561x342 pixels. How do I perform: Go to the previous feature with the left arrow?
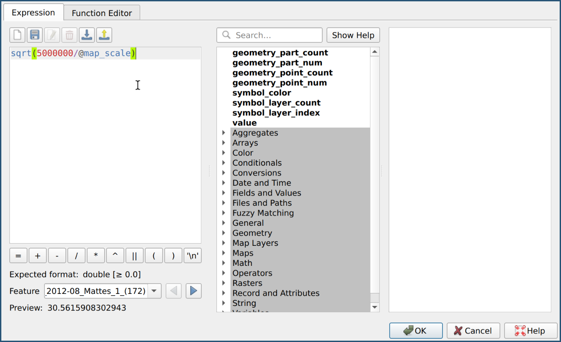pos(173,291)
